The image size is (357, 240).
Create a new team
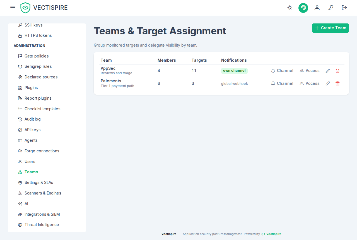331,28
